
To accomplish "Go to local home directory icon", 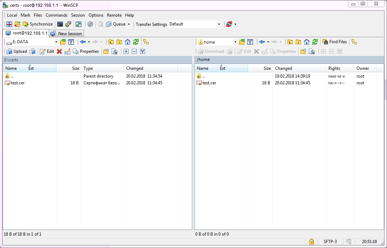I will click(127, 42).
